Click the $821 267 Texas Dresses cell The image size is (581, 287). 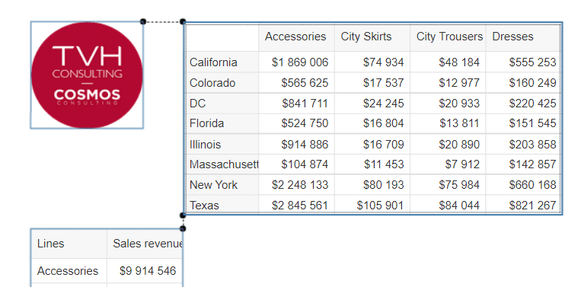click(x=524, y=204)
